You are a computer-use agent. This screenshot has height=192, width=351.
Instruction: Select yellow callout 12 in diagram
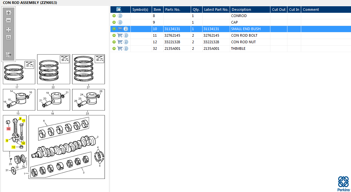click(x=14, y=147)
